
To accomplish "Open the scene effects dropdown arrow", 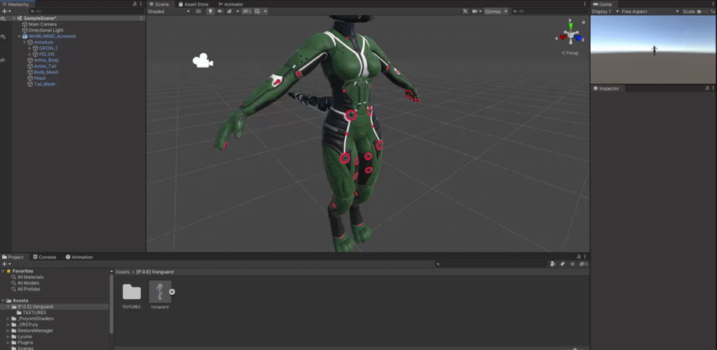I will pos(237,11).
